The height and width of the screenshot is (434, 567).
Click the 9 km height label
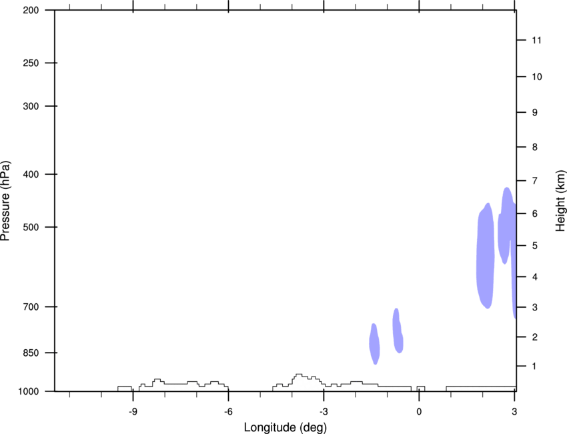pos(535,113)
